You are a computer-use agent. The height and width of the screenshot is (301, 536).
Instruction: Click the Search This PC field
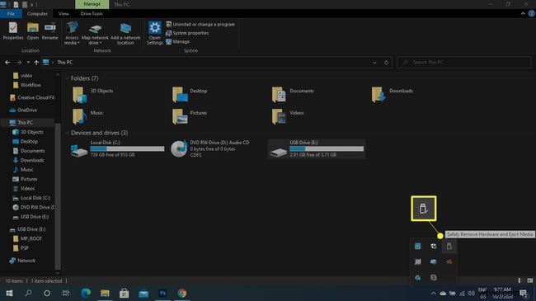click(464, 62)
